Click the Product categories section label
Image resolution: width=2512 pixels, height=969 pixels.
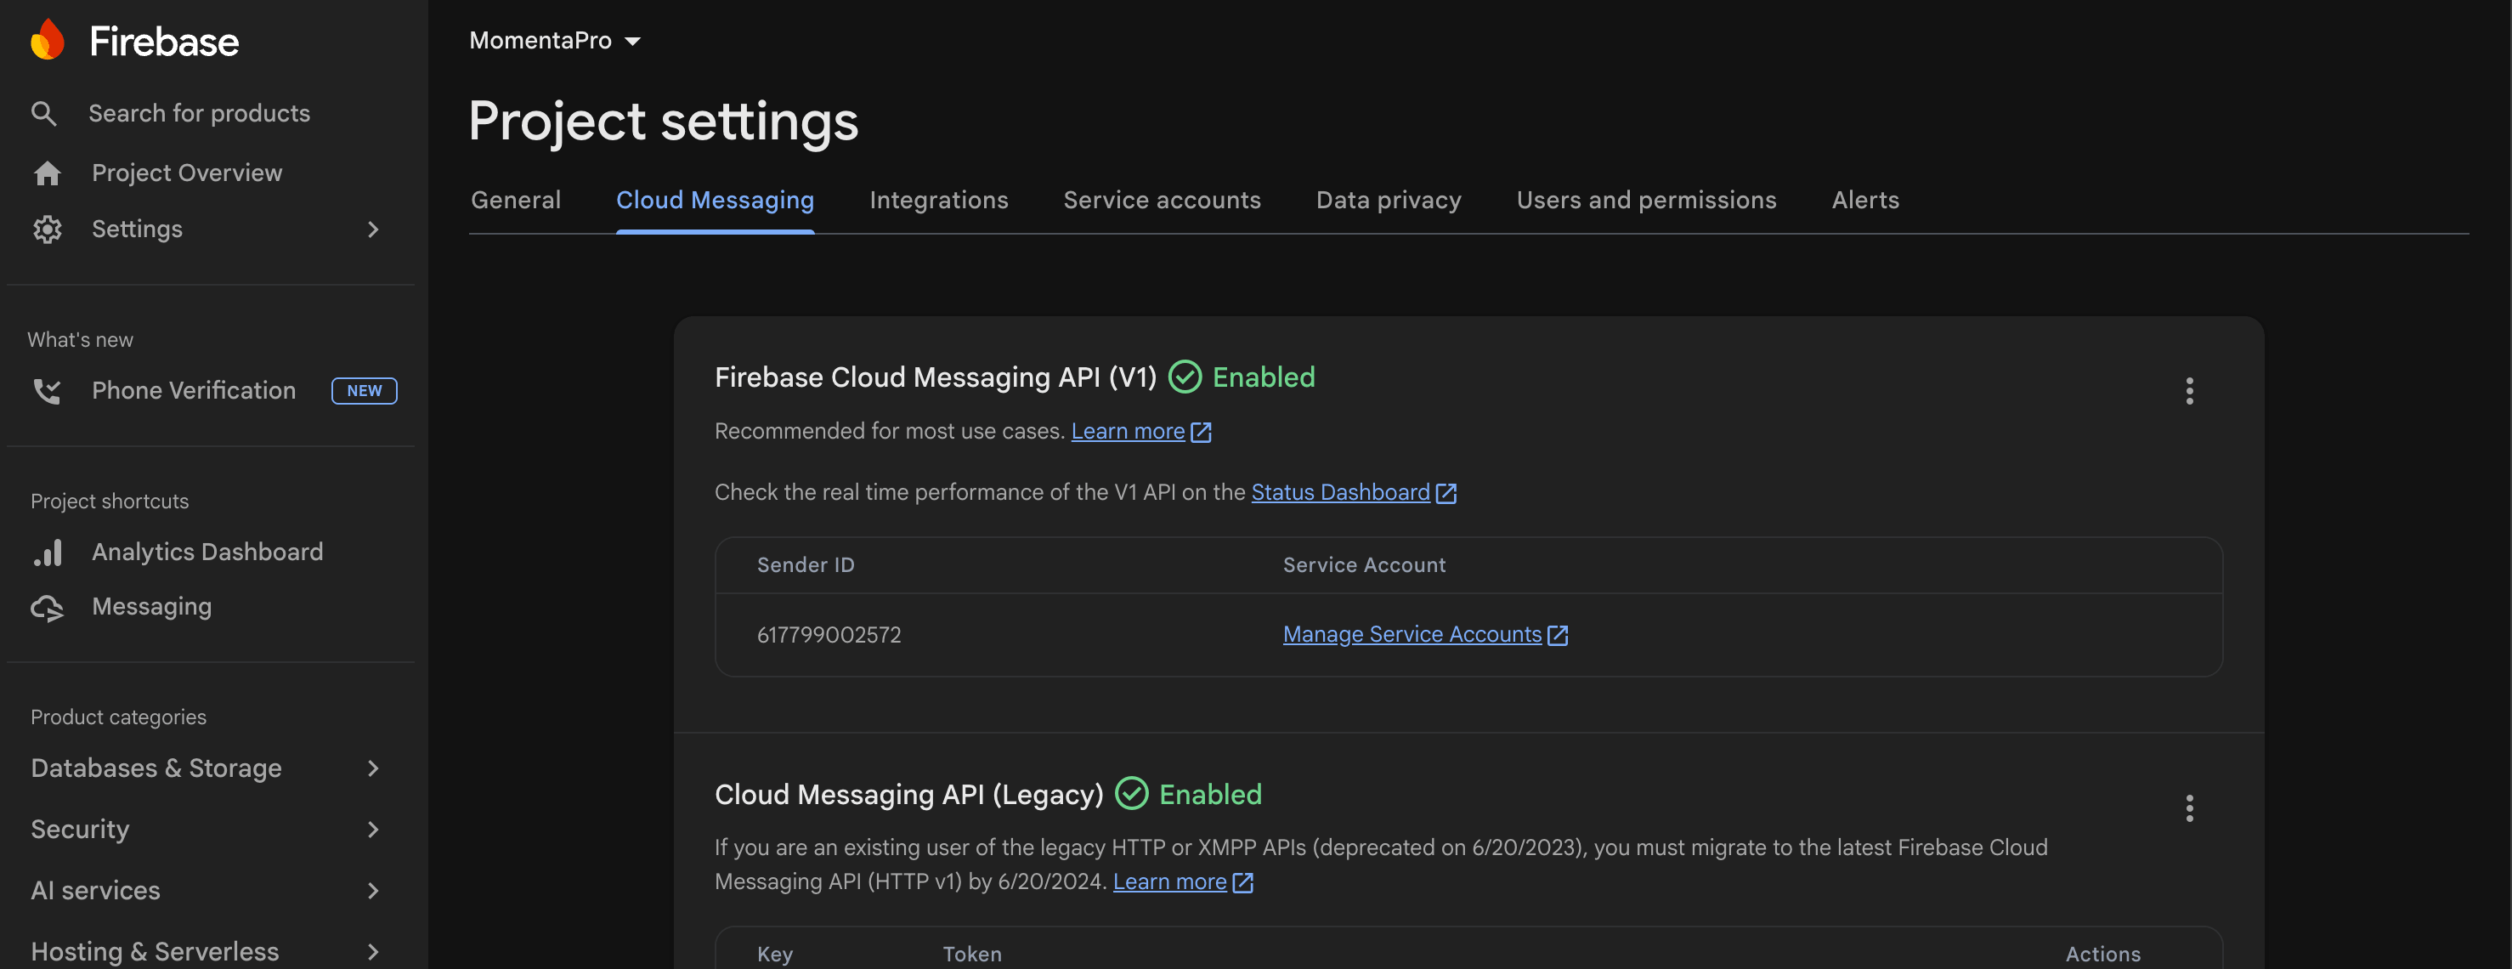pos(118,717)
